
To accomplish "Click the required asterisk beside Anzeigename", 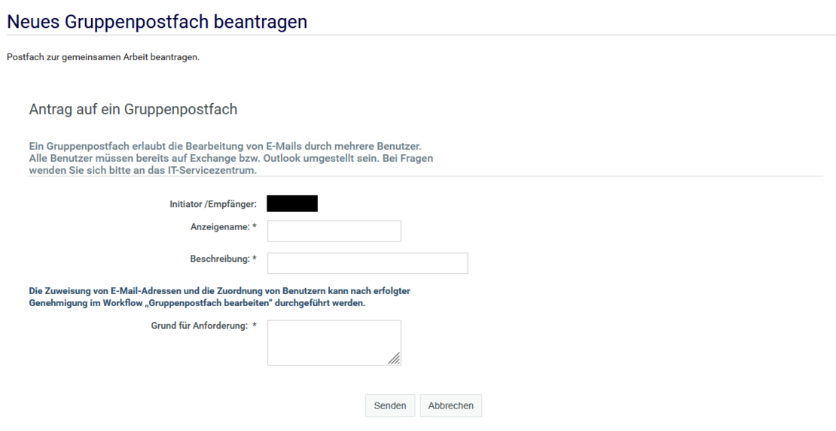I will point(255,226).
